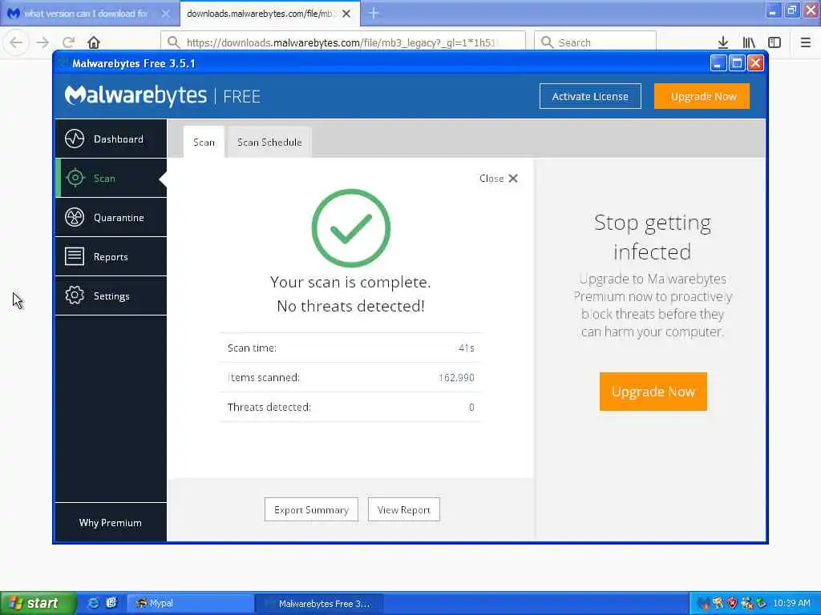Click the taskbar clock 10:39 AM
This screenshot has height=615, width=821.
click(791, 603)
